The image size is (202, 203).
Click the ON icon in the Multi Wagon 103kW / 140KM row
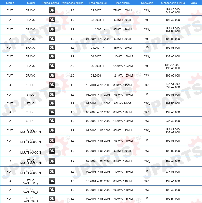tap(52, 141)
